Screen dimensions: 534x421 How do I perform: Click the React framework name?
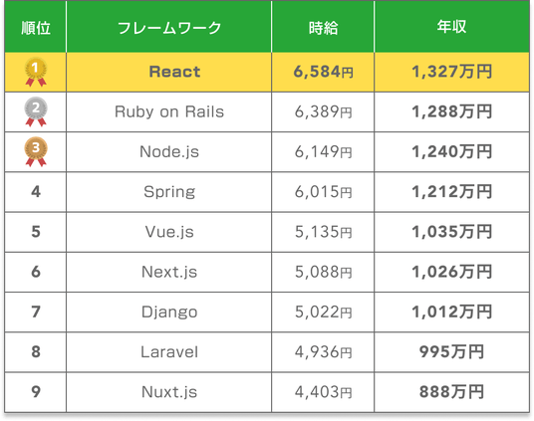pyautogui.click(x=174, y=72)
